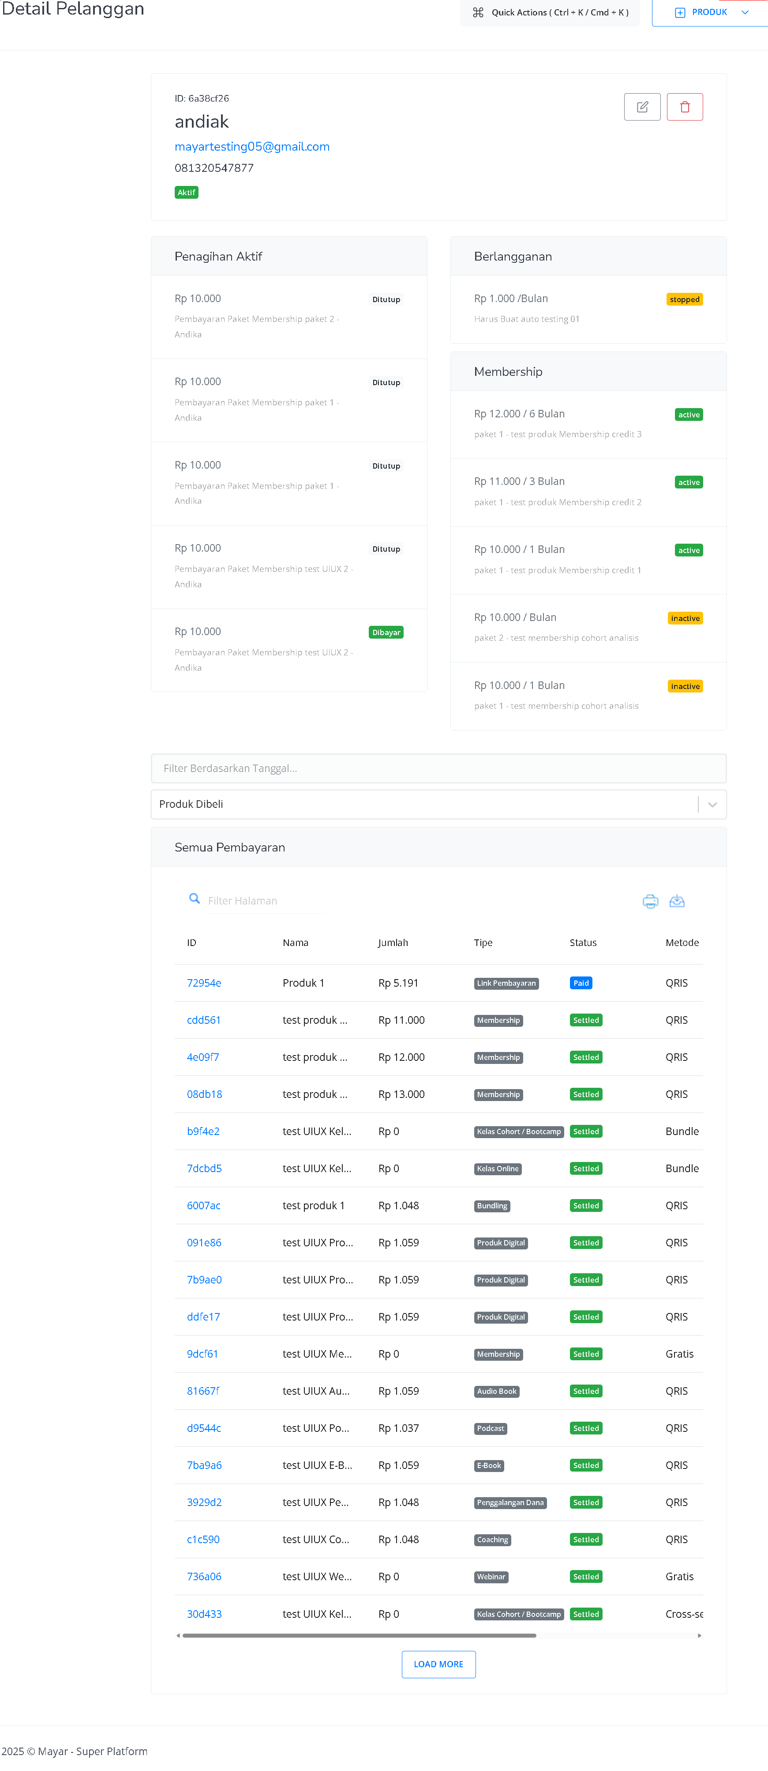Open payment ID 72954e
This screenshot has width=768, height=1771.
tap(204, 983)
